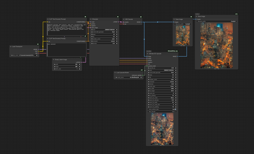Open ckpt_name dropdown in Load Checkpoint

click(24, 56)
